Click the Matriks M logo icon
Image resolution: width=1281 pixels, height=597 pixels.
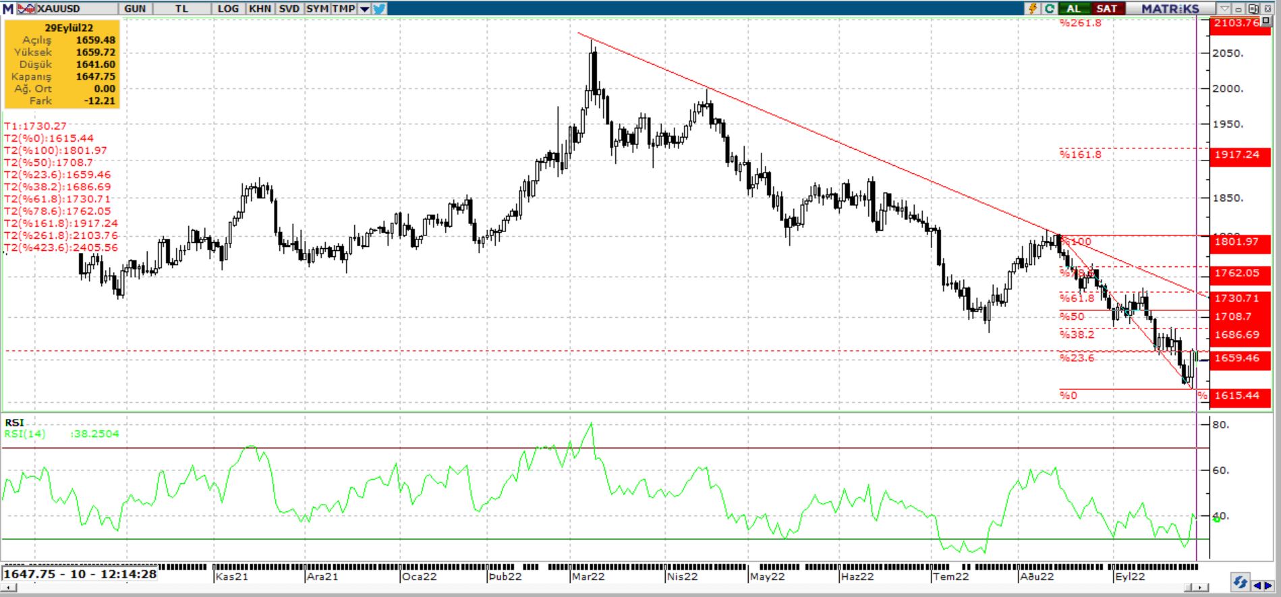coord(8,9)
